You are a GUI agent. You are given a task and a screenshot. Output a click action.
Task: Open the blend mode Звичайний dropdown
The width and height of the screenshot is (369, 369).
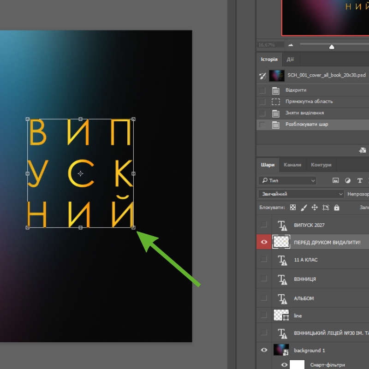click(301, 194)
